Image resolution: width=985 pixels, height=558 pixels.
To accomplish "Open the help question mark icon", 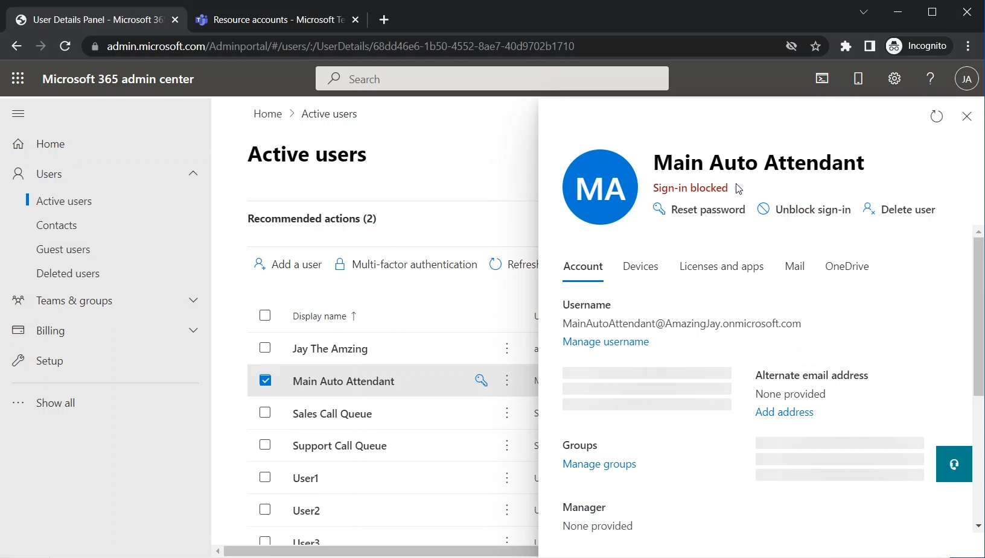I will (x=930, y=78).
